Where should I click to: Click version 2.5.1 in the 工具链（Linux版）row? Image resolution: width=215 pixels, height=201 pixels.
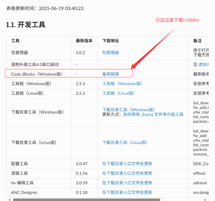80,93
